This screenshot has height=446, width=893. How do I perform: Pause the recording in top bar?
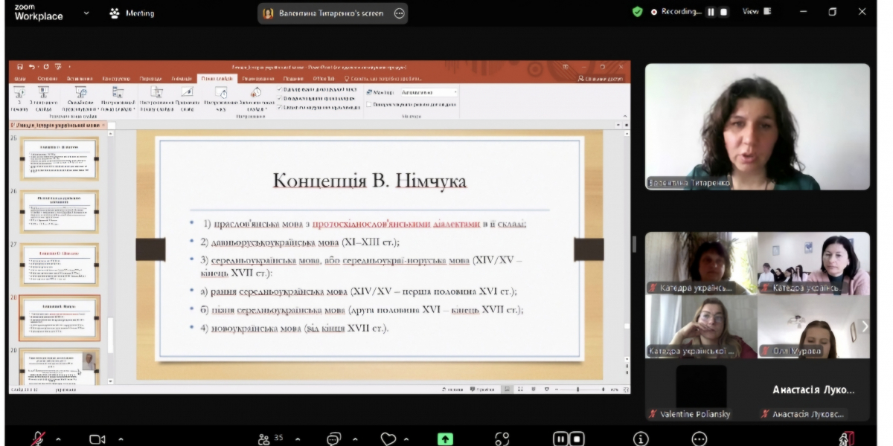pos(711,12)
